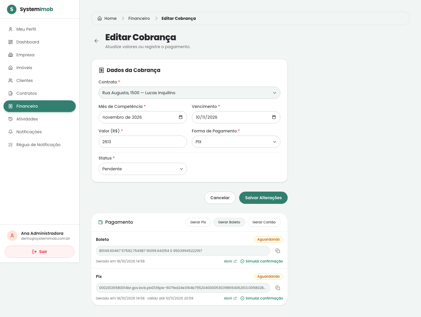Image resolution: width=421 pixels, height=317 pixels.
Task: Click the Contratos document icon
Action: tap(11, 93)
